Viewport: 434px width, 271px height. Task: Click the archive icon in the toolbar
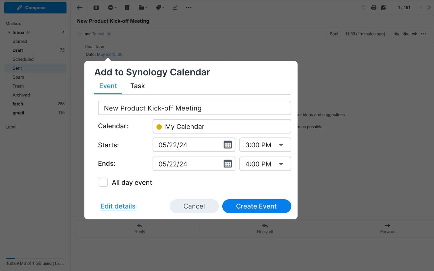coord(96,8)
